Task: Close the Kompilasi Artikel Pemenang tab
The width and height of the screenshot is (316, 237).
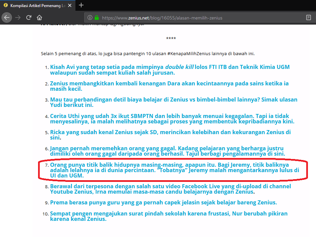Action: (70, 6)
